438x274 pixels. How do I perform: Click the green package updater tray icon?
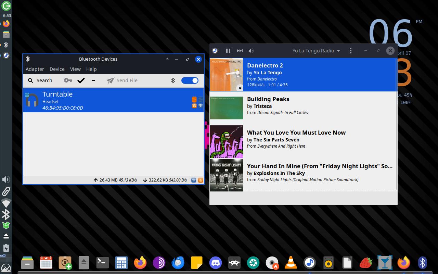[6, 225]
